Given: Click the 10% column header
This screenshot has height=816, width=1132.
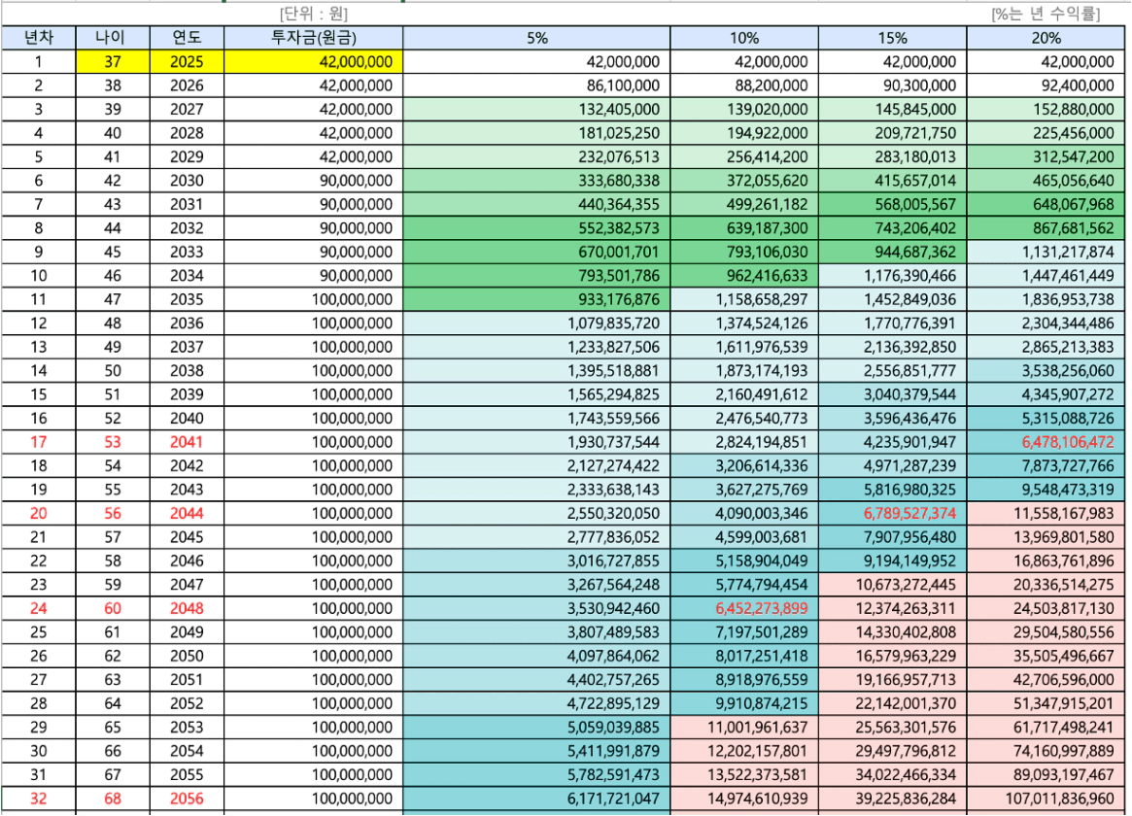Looking at the screenshot, I should pos(744,38).
